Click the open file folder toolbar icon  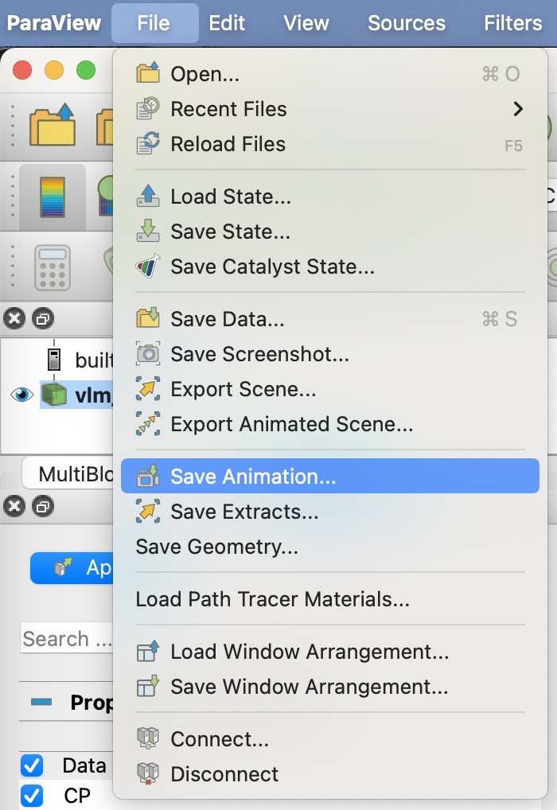click(53, 125)
